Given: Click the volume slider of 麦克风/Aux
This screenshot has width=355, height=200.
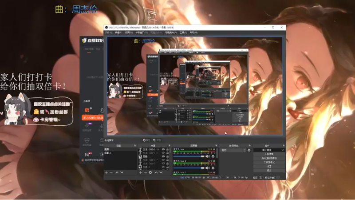Looking at the screenshot, I should (189, 156).
